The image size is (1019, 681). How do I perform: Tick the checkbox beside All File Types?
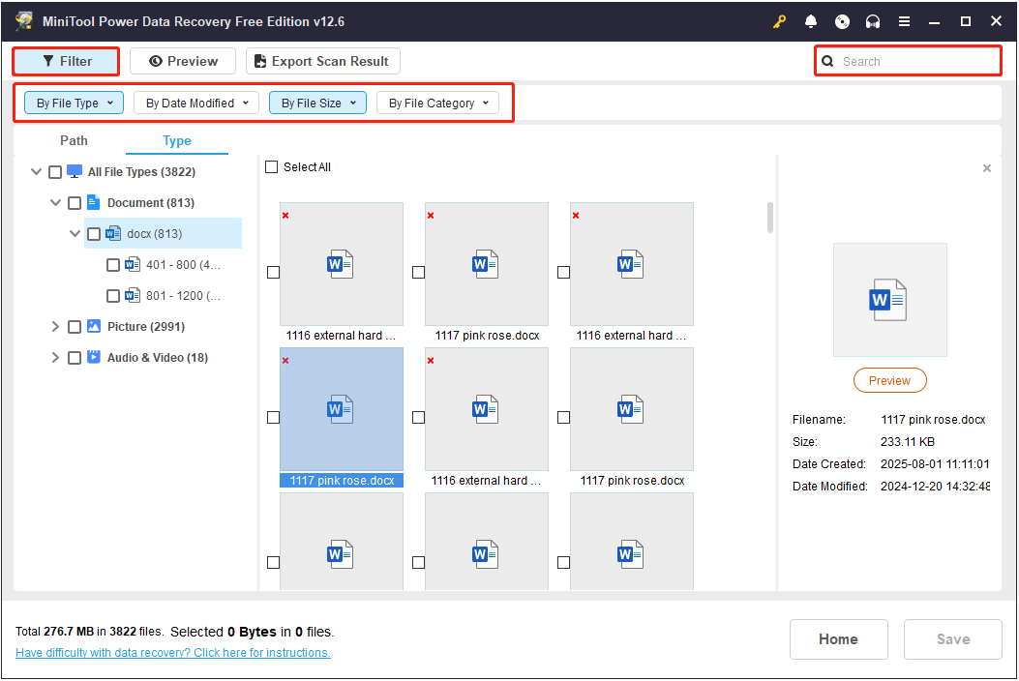[55, 171]
